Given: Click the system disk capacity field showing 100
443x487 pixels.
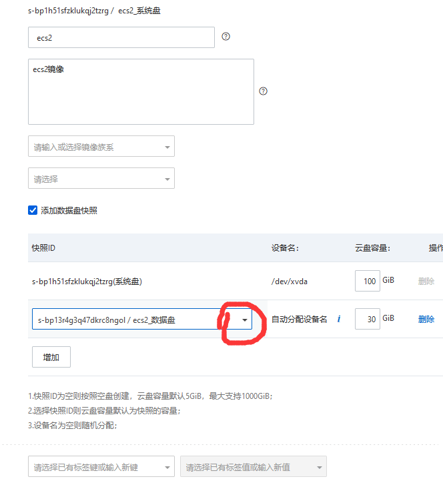Looking at the screenshot, I should coord(367,282).
